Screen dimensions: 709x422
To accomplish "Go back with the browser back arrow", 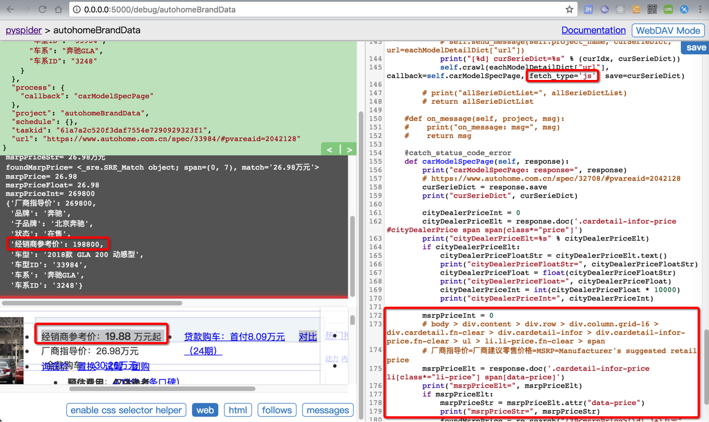I will [10, 10].
